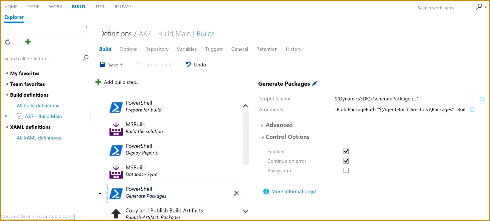
Task: Click the refresh definitions icon
Action: point(8,42)
